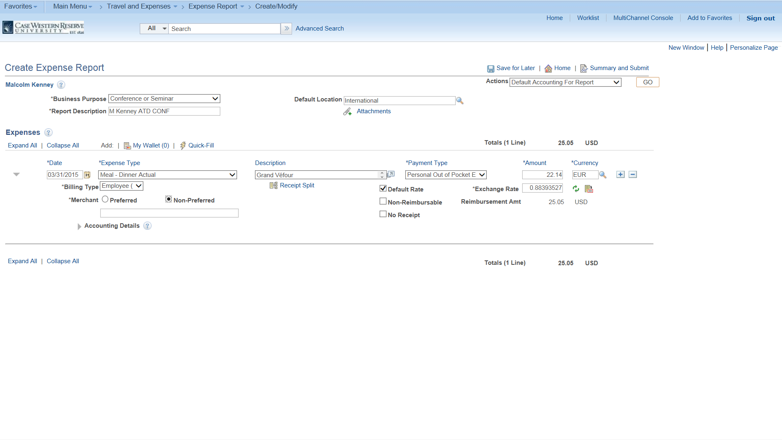Open the Favorites menu
The height and width of the screenshot is (440, 782).
tap(21, 7)
